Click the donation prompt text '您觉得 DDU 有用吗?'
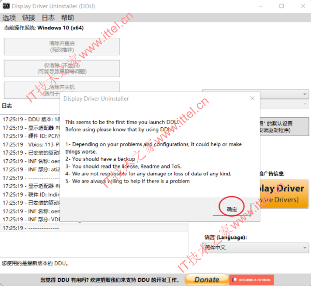311x286 pixels. pos(65,280)
